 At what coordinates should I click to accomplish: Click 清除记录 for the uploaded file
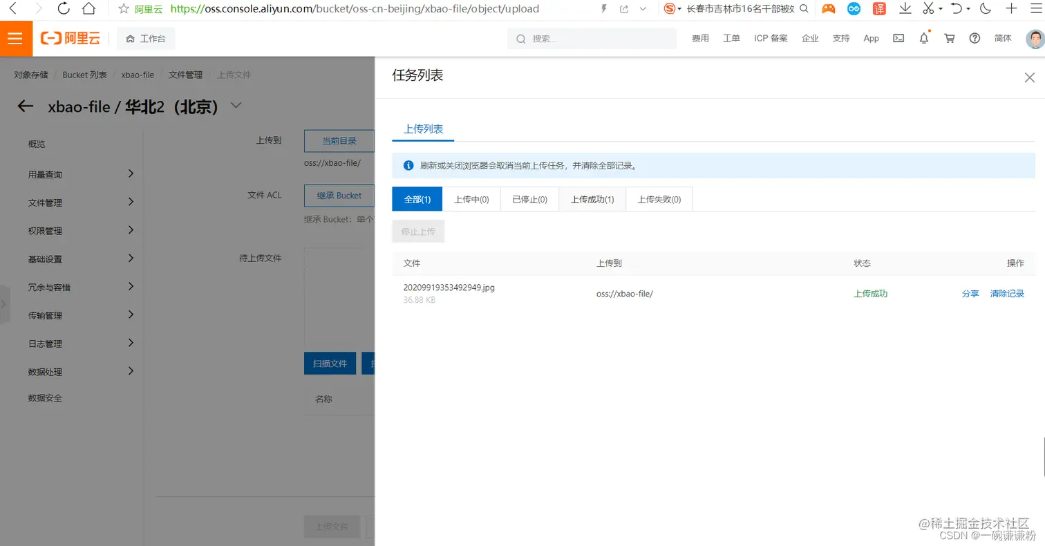click(x=1007, y=294)
